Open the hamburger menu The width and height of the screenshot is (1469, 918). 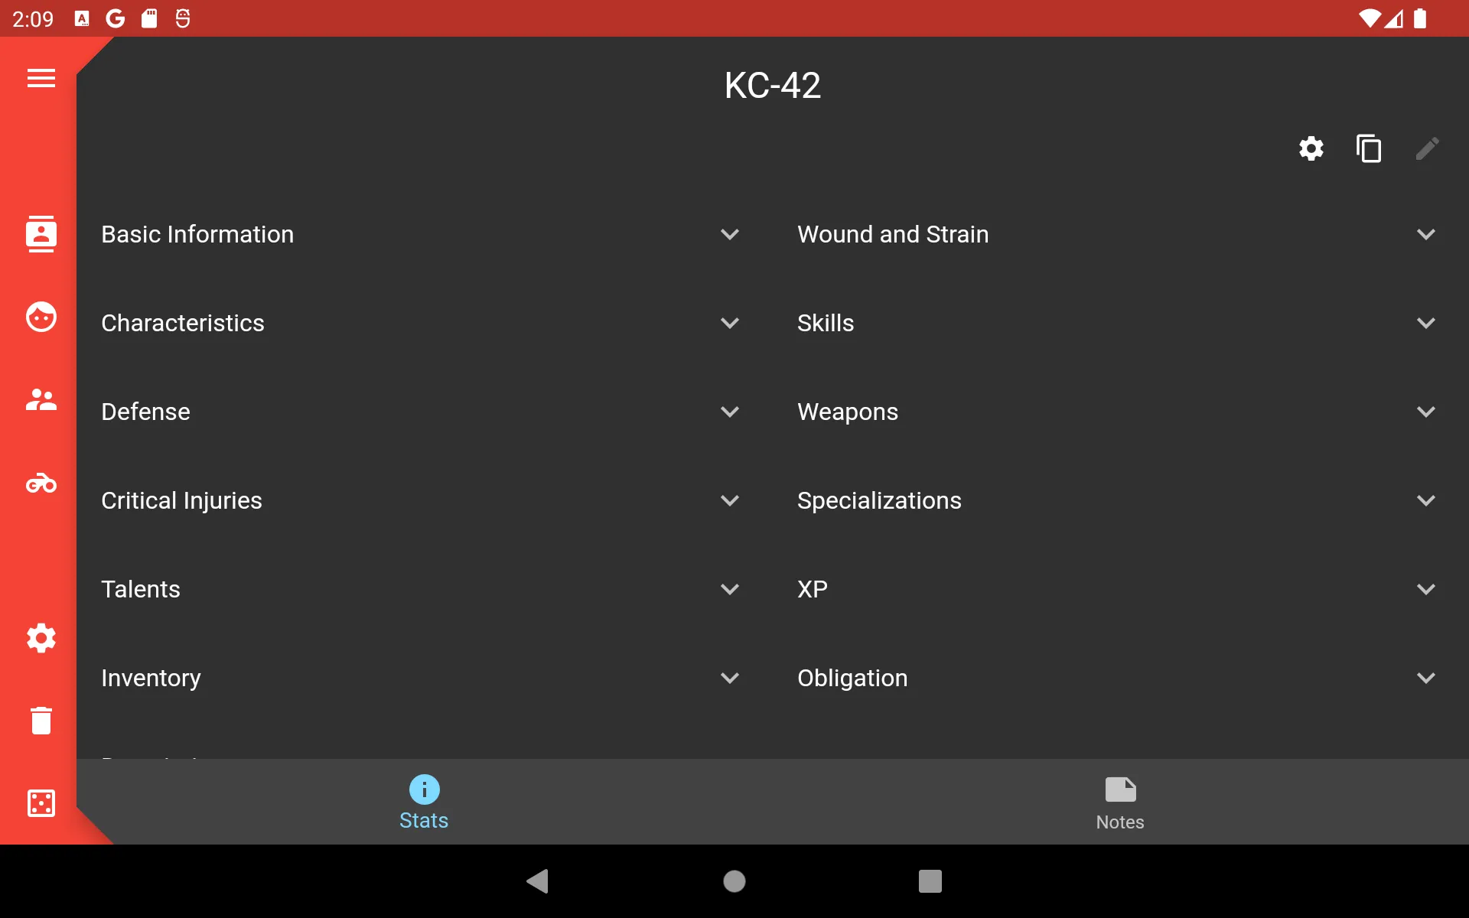(41, 78)
